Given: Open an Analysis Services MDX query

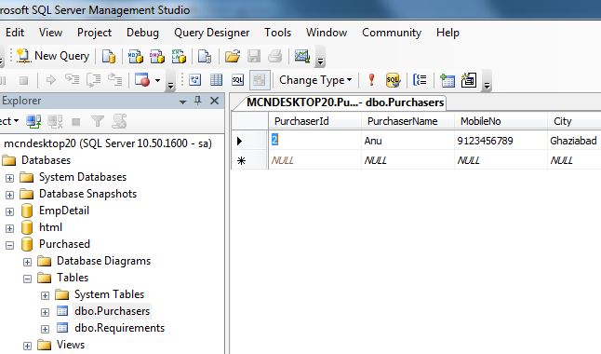Looking at the screenshot, I should point(135,57).
